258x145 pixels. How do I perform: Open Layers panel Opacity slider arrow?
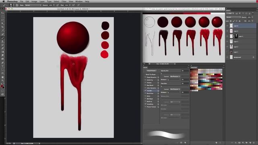(x=252, y=17)
